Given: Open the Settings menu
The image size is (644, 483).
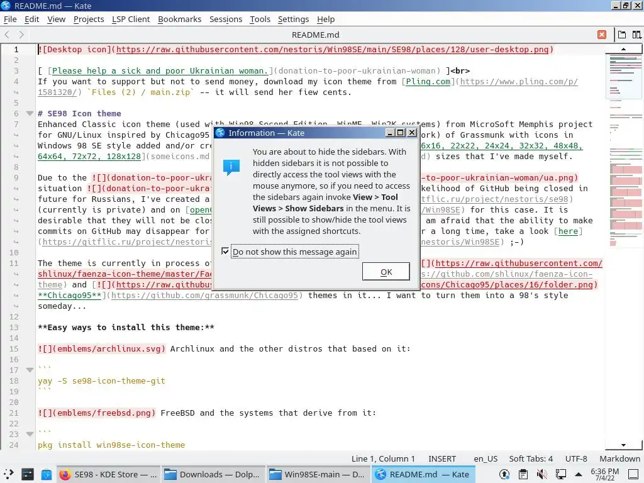Looking at the screenshot, I should (293, 19).
